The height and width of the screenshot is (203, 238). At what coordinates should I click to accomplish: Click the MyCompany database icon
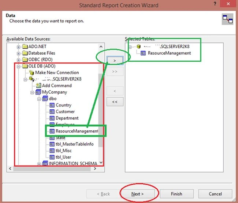tap(38, 92)
